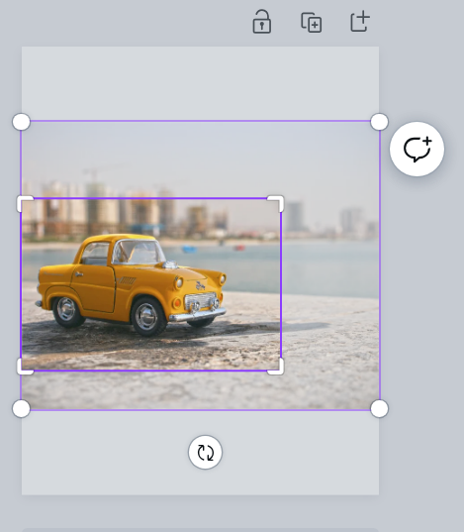Click the crop frame's bottom-right corner bracket
Image resolution: width=464 pixels, height=532 pixels.
coord(277,368)
